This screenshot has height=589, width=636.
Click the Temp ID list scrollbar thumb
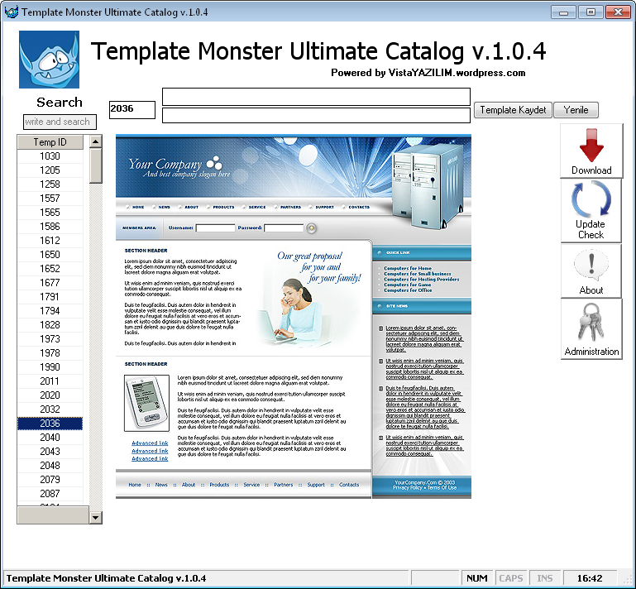tap(96, 166)
